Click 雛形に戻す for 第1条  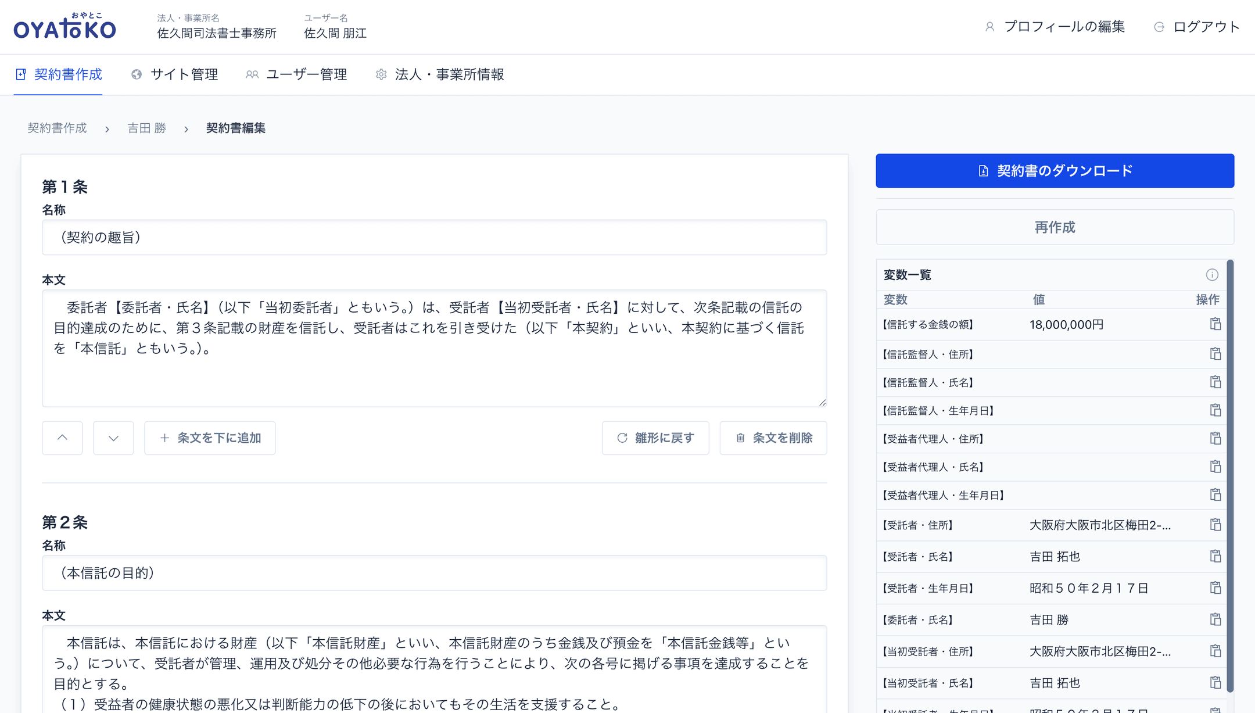pyautogui.click(x=655, y=438)
